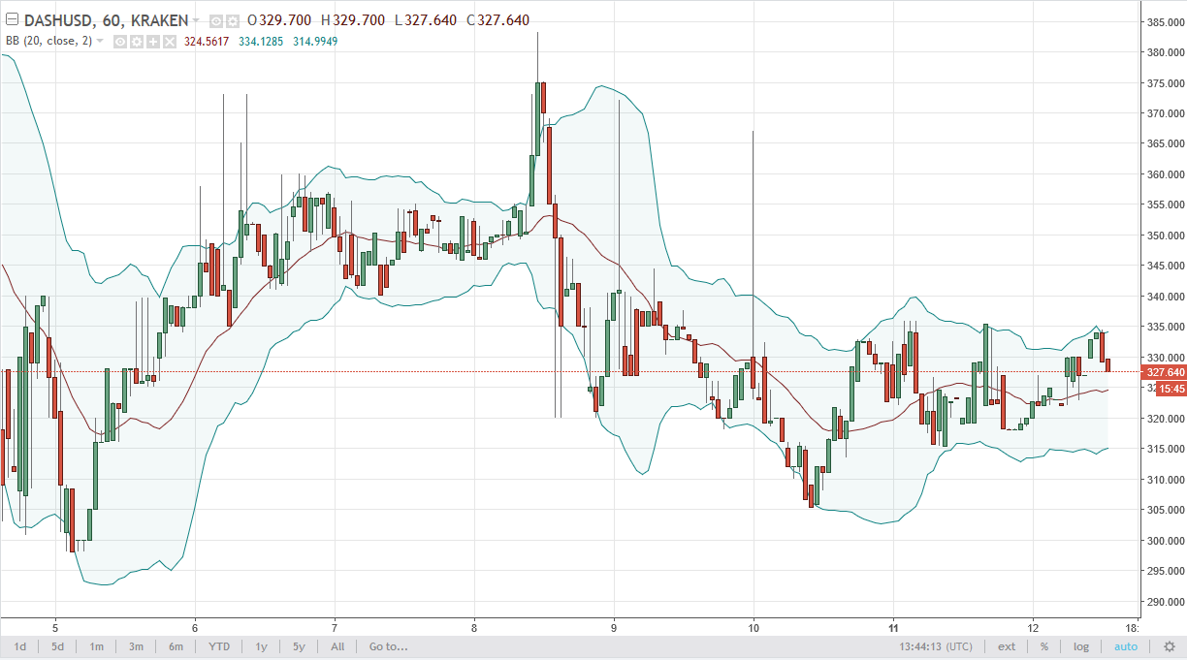Open settings gear for DASHUSD series

coord(234,20)
